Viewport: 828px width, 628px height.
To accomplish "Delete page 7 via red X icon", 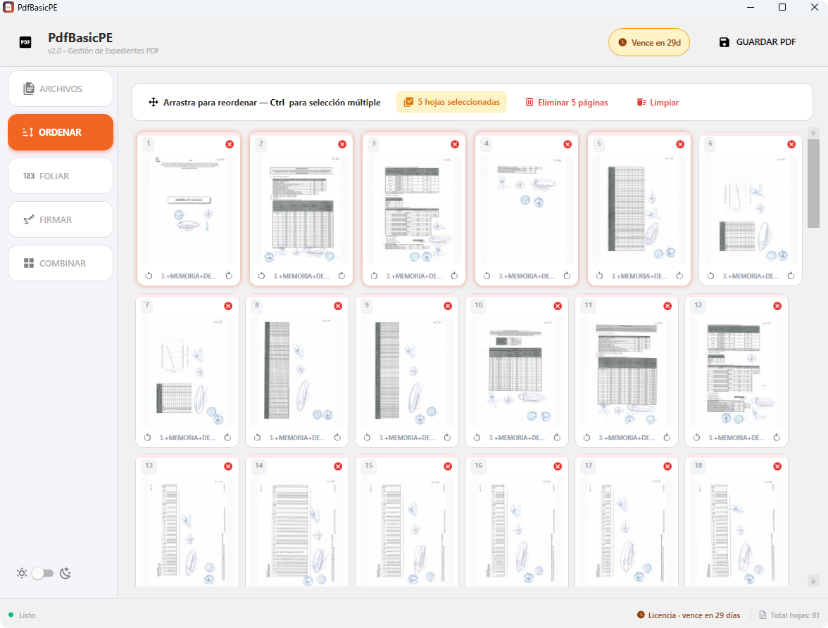I will 228,306.
